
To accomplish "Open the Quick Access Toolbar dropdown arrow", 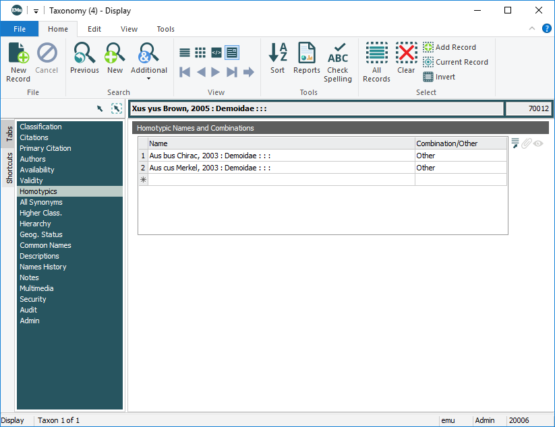I will (x=36, y=11).
